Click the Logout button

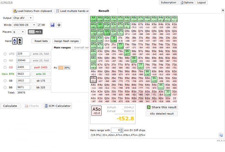tap(202, 3)
